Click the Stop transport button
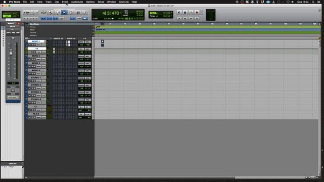Viewport: 324px width, 182px height. (185, 13)
